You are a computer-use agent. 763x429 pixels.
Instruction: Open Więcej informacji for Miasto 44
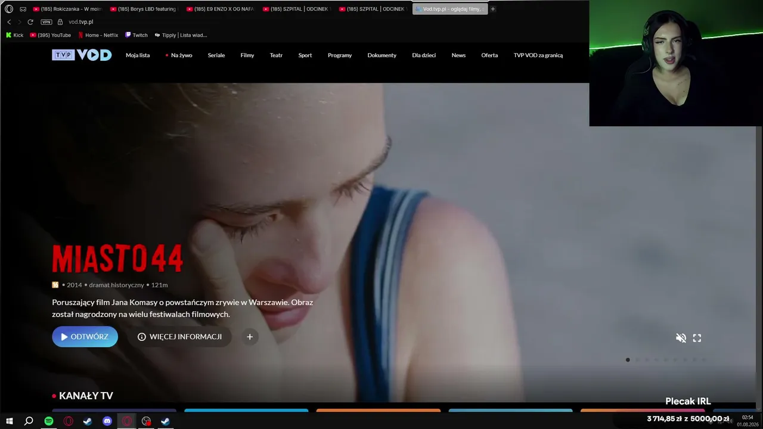tap(179, 337)
